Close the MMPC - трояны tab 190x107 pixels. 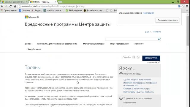pos(55,2)
